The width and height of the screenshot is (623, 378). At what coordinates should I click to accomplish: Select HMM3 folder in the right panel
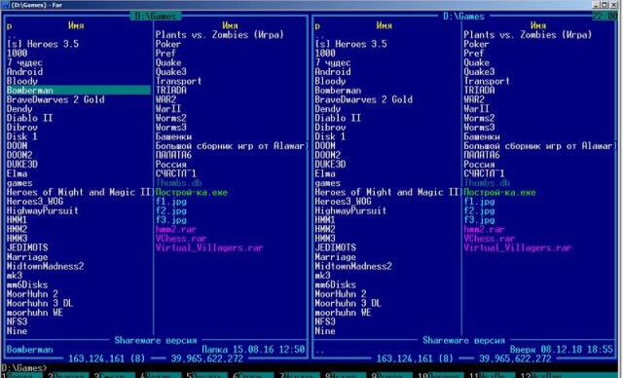point(324,239)
